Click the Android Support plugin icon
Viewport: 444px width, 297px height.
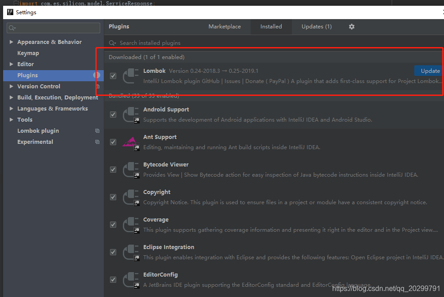[130, 115]
